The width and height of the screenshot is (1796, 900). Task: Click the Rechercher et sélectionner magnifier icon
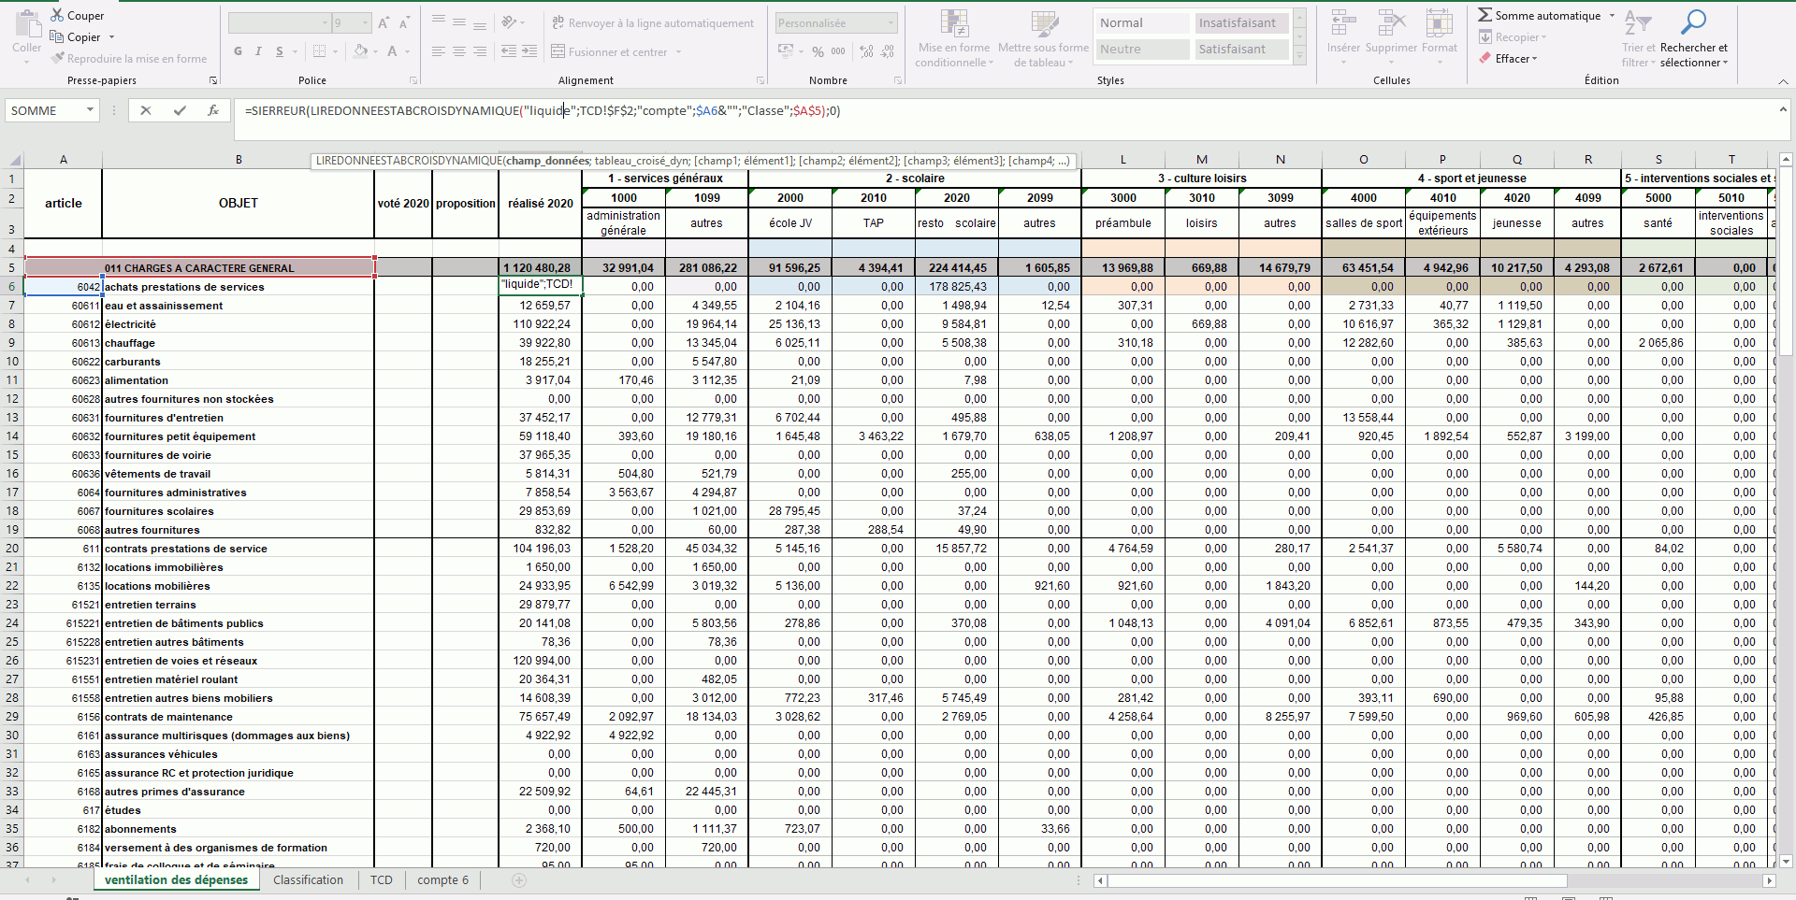point(1693,22)
